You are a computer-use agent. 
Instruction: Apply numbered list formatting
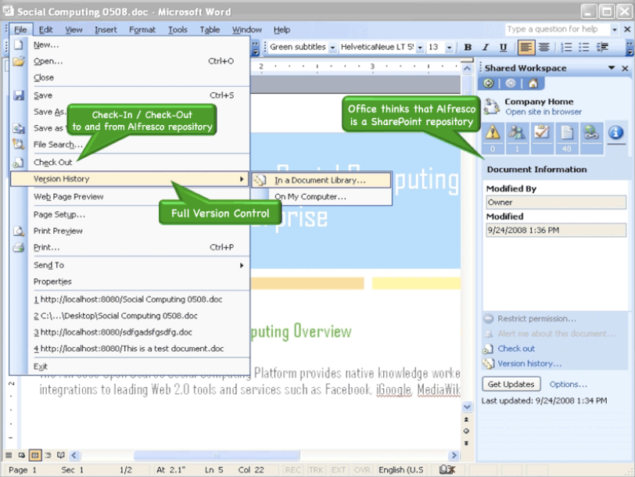point(566,48)
